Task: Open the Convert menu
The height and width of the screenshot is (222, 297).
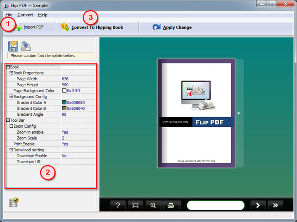Action: pyautogui.click(x=25, y=15)
